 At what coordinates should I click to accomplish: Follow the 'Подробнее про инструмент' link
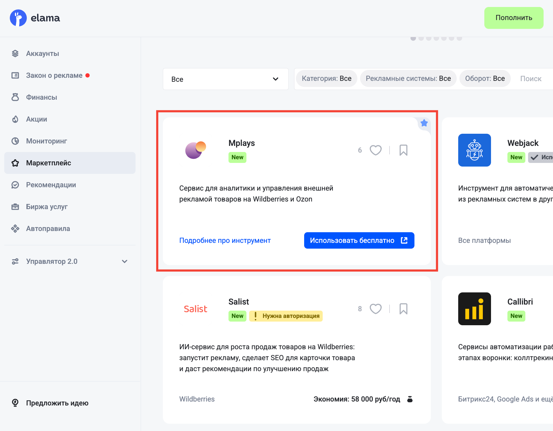(x=225, y=240)
